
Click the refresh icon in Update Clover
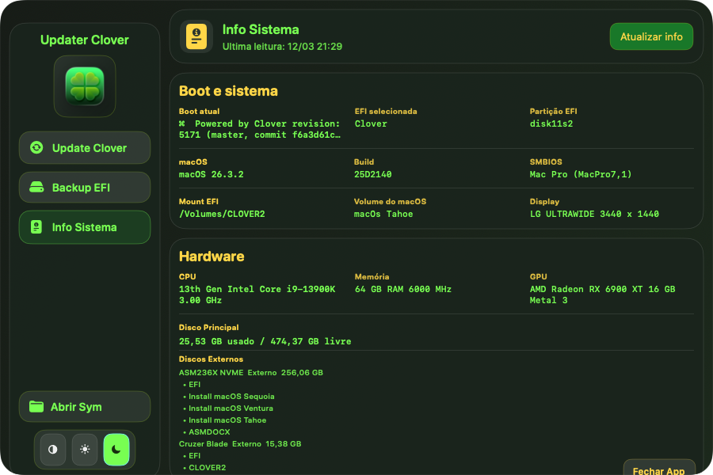point(36,148)
